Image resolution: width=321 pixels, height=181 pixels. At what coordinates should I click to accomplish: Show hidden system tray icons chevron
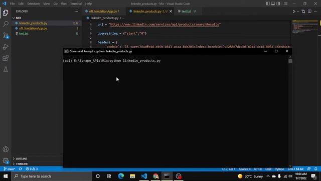pos(268,176)
